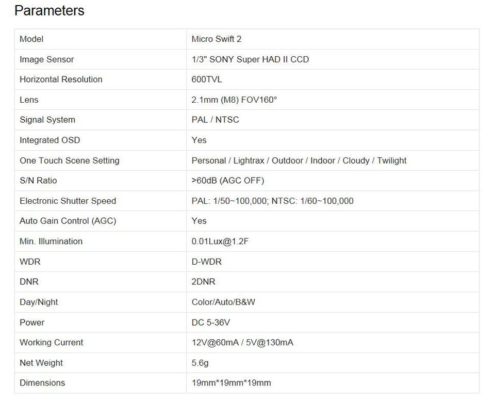Select the 600TVL resolution value
495x400 pixels.
coord(206,79)
